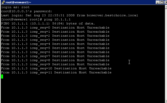This screenshot has width=167, height=103.
Task: Close the root@vmware1 terminal window
Action: pyautogui.click(x=166, y=2)
